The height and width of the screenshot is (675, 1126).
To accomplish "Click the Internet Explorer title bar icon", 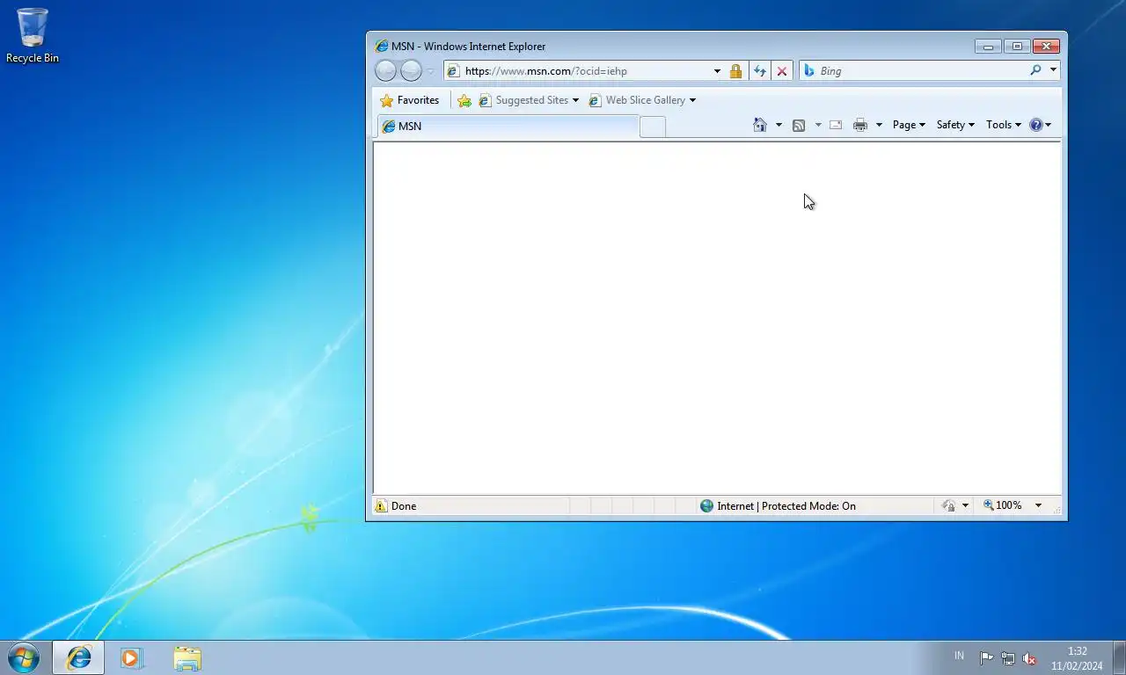I will click(381, 47).
